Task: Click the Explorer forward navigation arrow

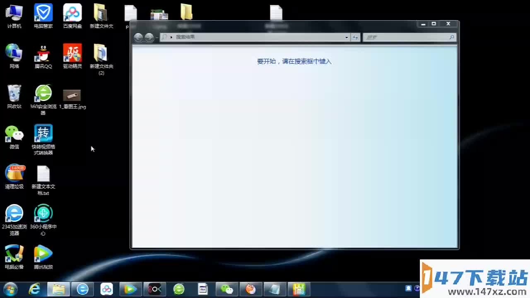Action: (x=149, y=37)
